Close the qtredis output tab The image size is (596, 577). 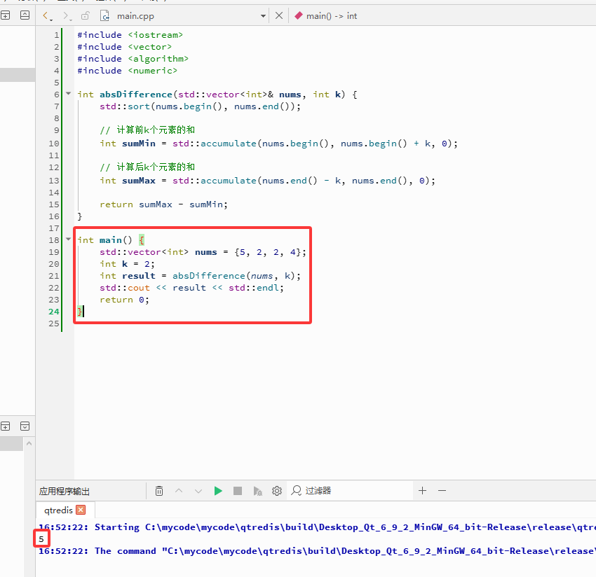click(x=81, y=510)
